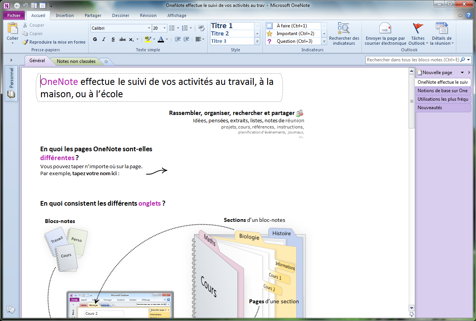This screenshot has width=476, height=321.
Task: Open the Insertion ribbon tab
Action: pyautogui.click(x=65, y=15)
